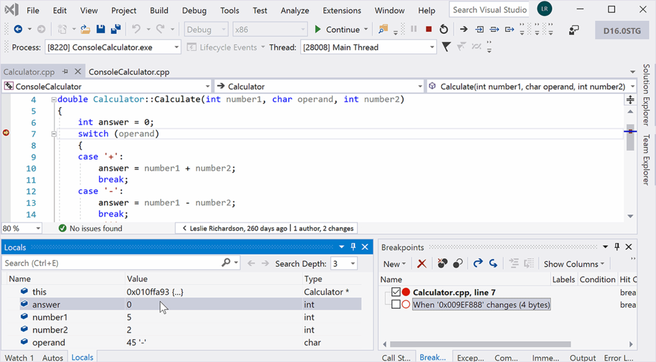Open the Debug menu
Viewport: 656px width, 362px height.
point(194,10)
